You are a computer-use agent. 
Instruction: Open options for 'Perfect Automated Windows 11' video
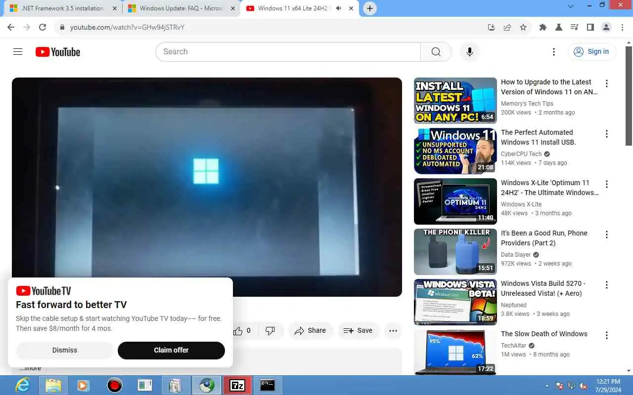tap(607, 134)
